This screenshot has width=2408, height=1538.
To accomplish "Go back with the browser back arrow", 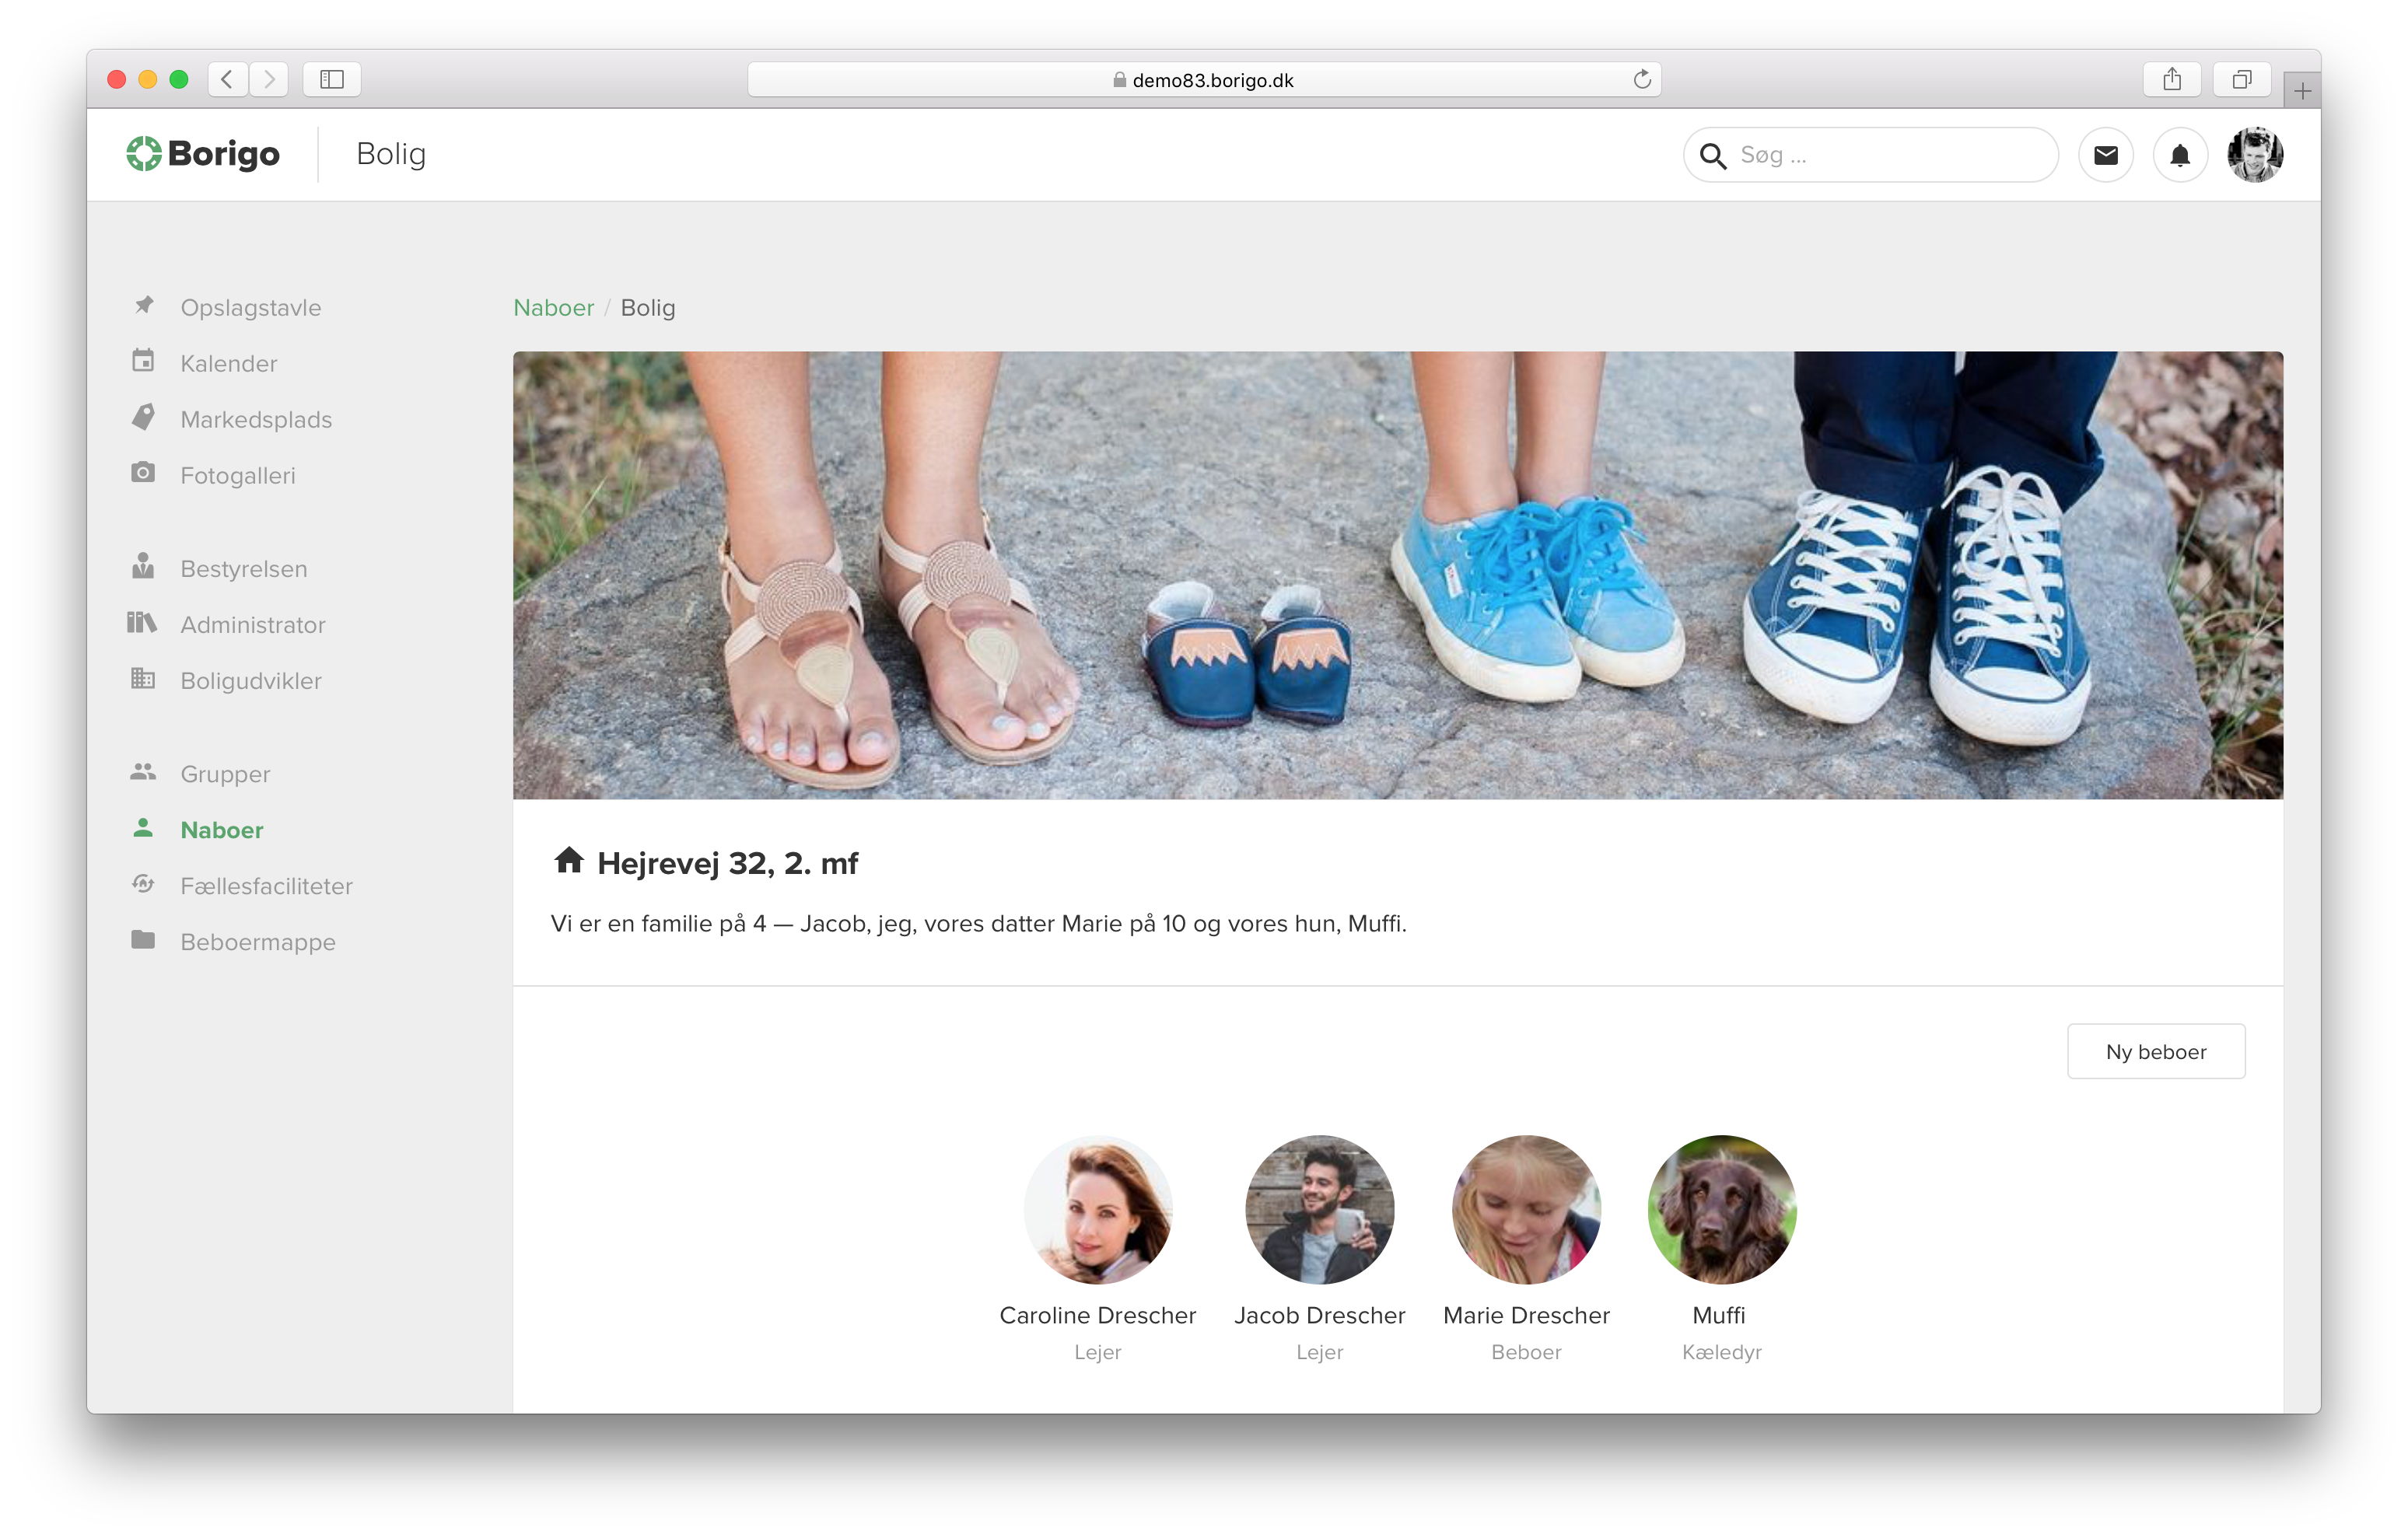I will pyautogui.click(x=228, y=79).
